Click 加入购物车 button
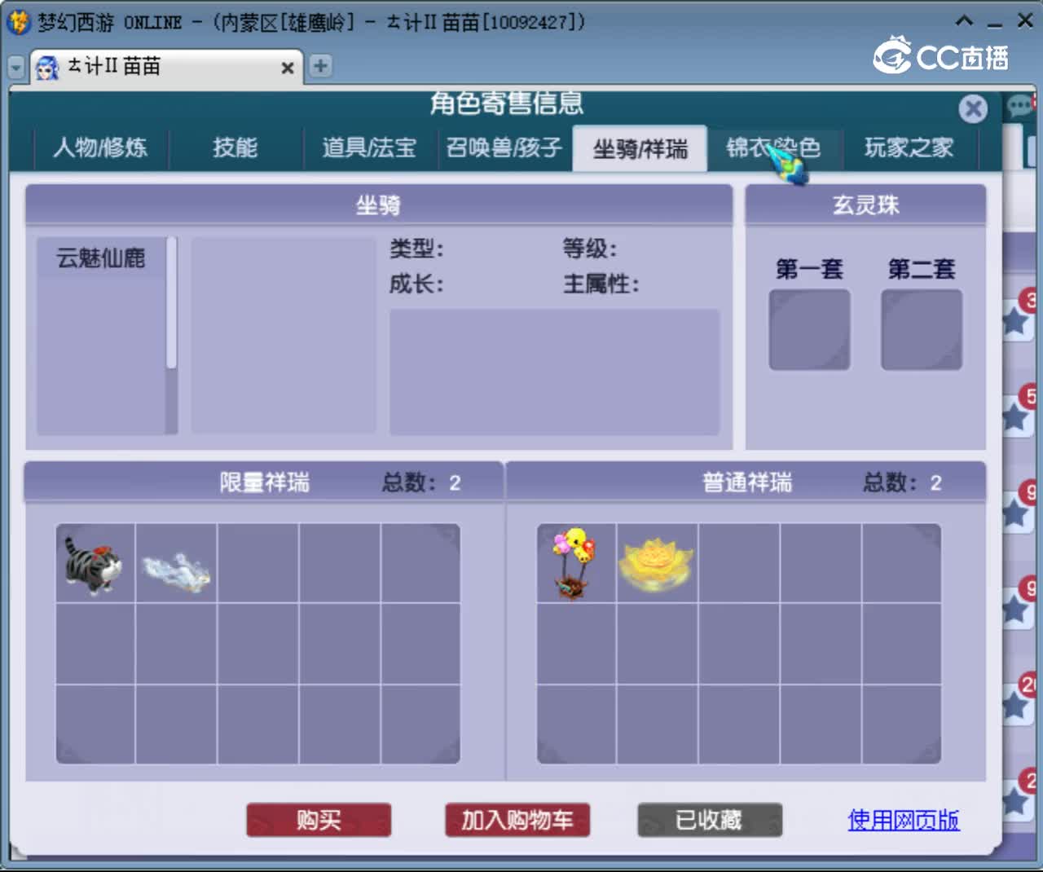This screenshot has height=872, width=1043. coord(517,820)
